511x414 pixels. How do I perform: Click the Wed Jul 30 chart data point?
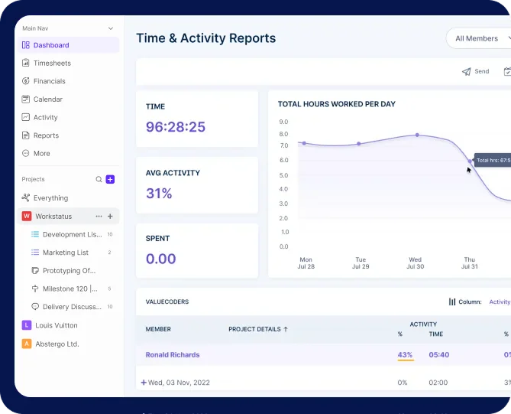tap(417, 135)
